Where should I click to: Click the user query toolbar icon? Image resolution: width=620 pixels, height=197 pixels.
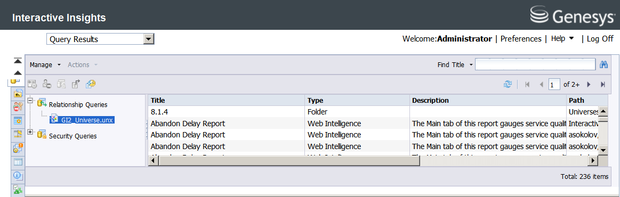[47, 84]
